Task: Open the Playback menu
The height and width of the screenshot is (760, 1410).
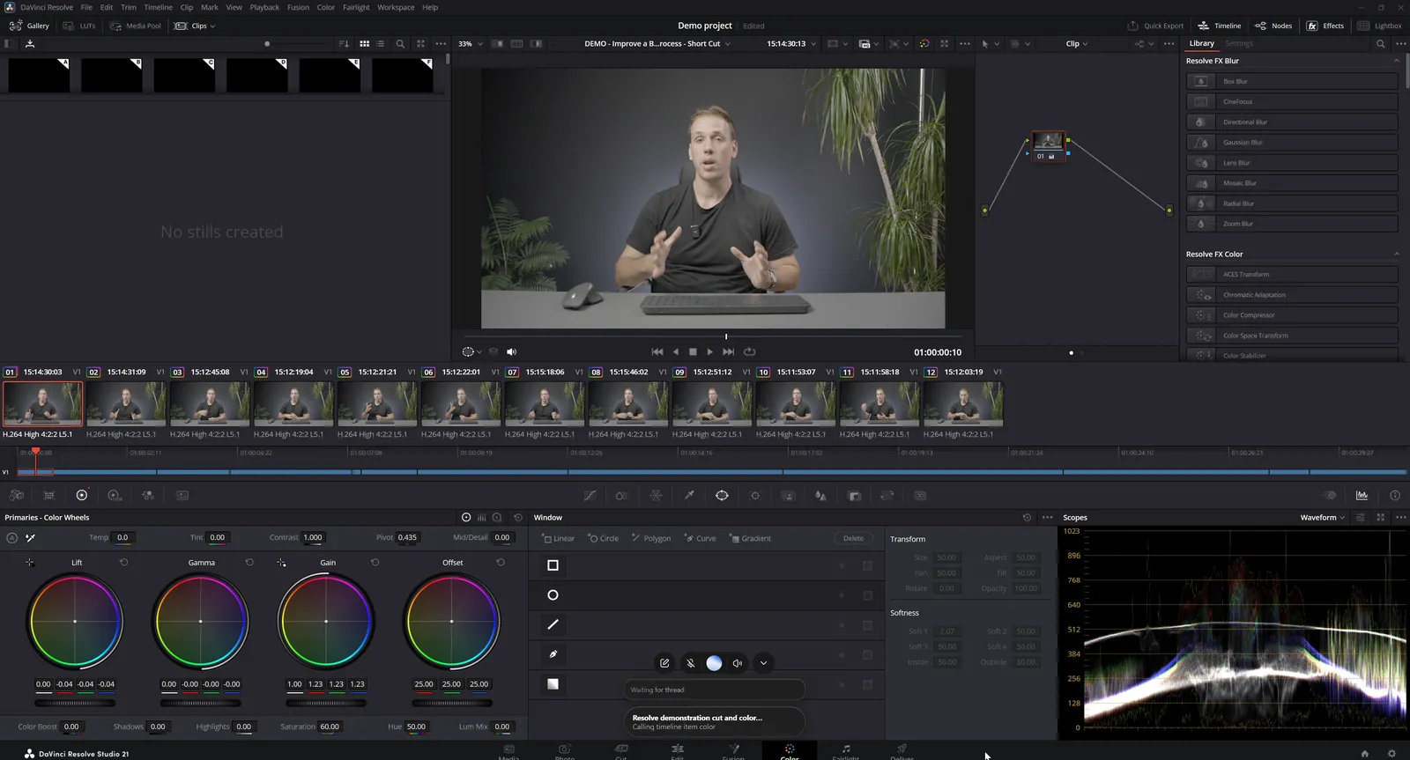Action: (264, 7)
